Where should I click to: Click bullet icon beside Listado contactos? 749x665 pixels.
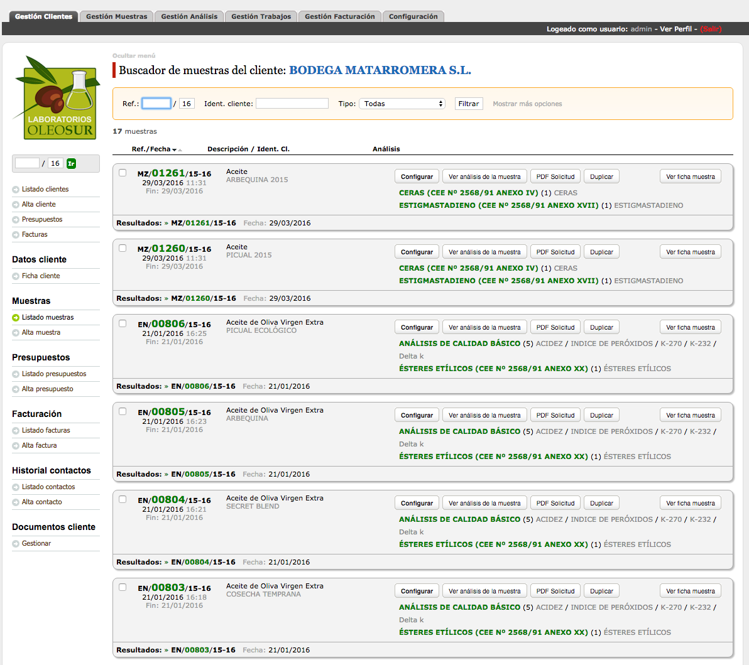16,487
